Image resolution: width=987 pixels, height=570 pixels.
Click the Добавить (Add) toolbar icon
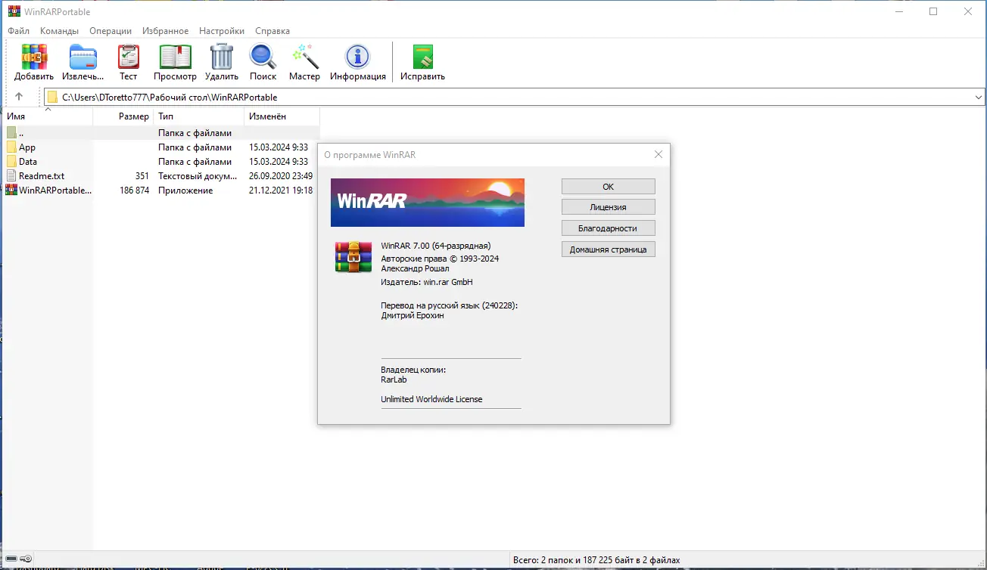tap(34, 57)
